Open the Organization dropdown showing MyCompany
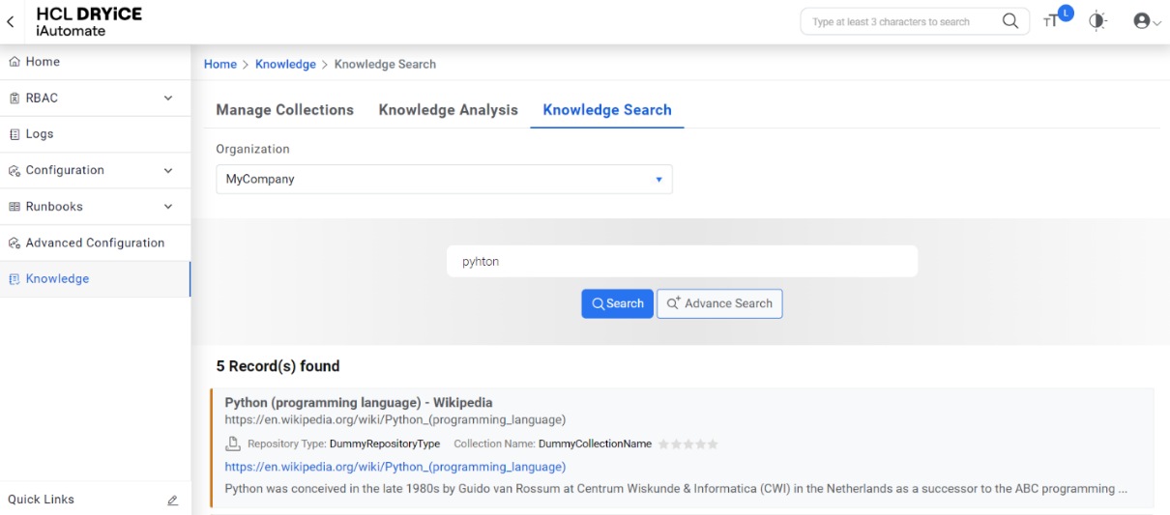The height and width of the screenshot is (515, 1170). click(x=444, y=180)
